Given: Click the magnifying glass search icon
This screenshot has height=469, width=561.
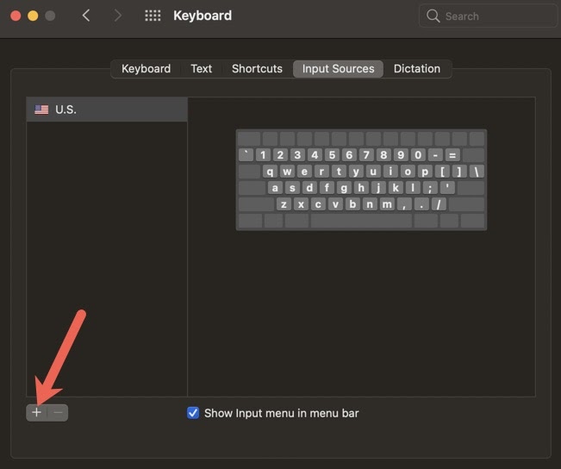Looking at the screenshot, I should (433, 16).
